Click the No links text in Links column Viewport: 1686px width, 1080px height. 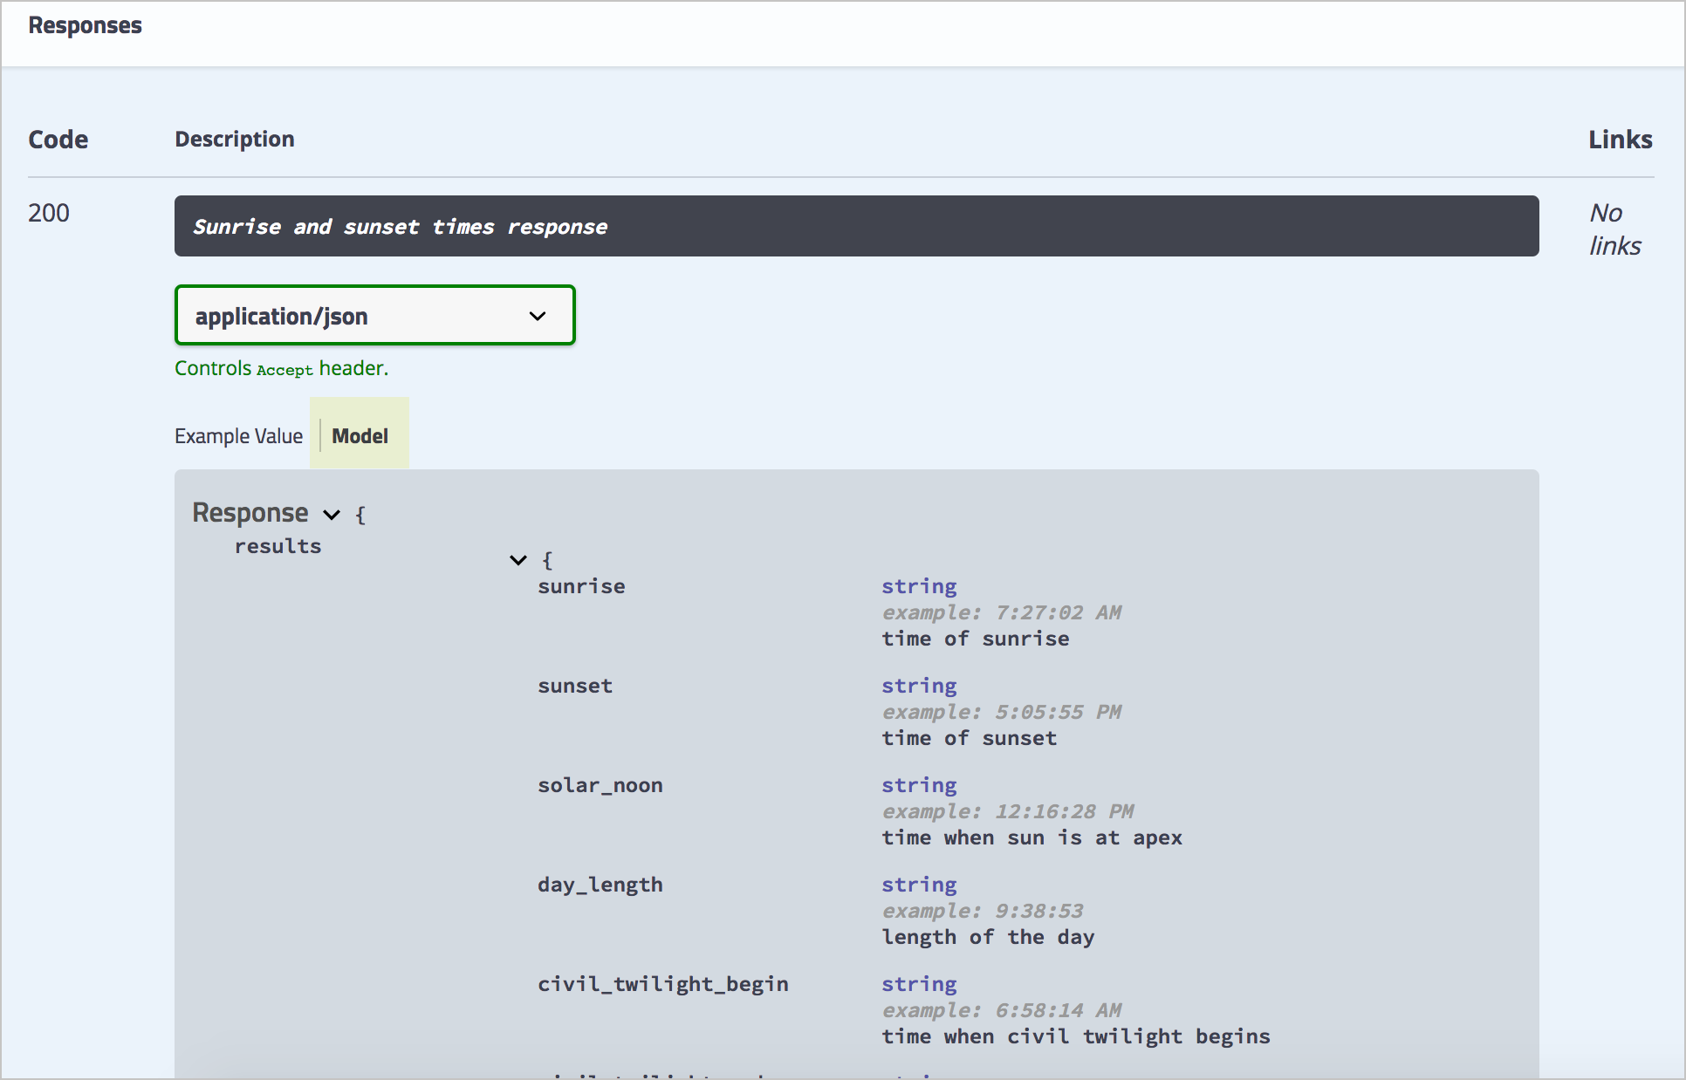pos(1614,229)
